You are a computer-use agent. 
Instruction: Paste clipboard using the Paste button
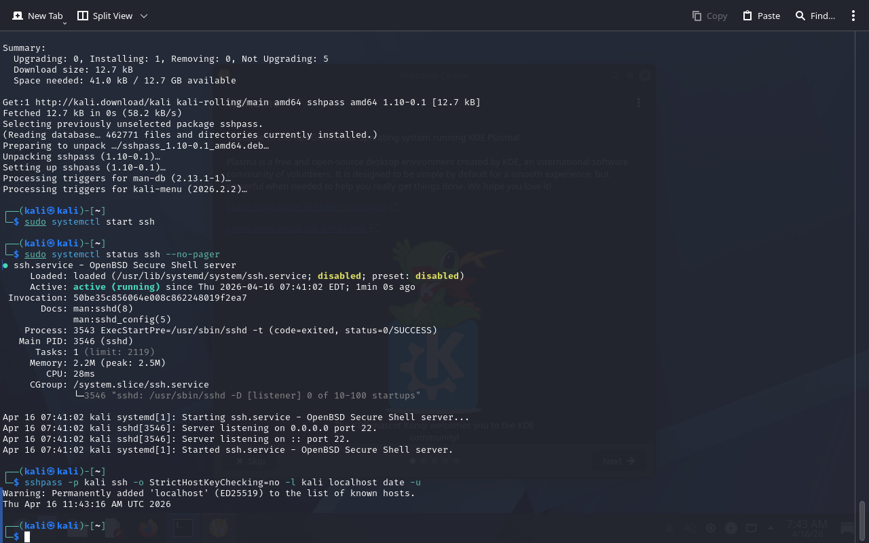point(761,16)
